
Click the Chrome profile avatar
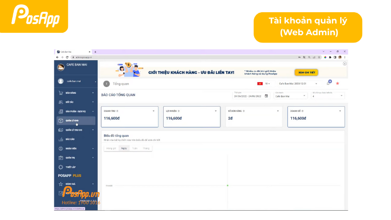point(340,57)
